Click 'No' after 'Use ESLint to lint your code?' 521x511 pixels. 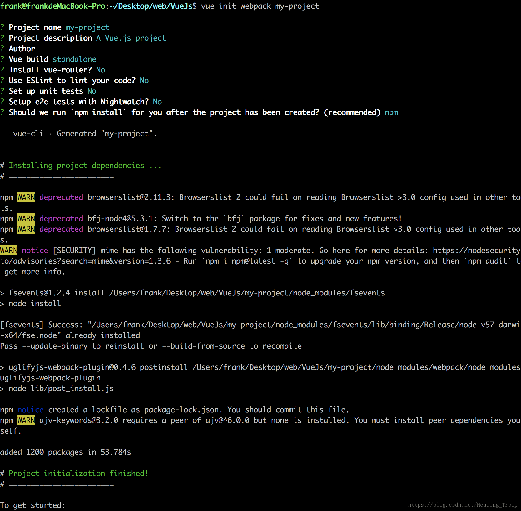coord(144,81)
